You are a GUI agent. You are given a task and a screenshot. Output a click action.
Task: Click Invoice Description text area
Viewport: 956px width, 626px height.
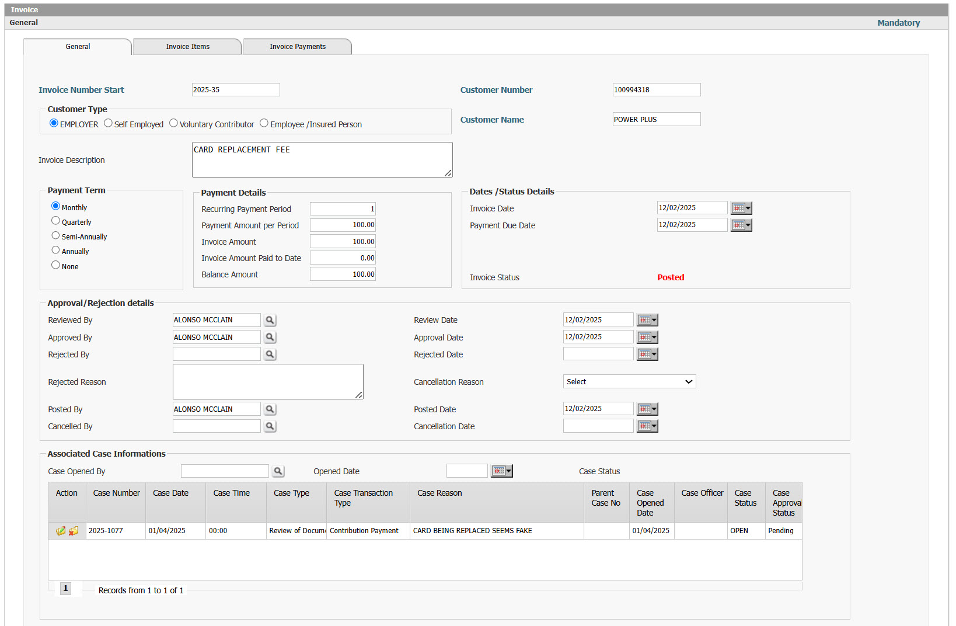pyautogui.click(x=322, y=160)
